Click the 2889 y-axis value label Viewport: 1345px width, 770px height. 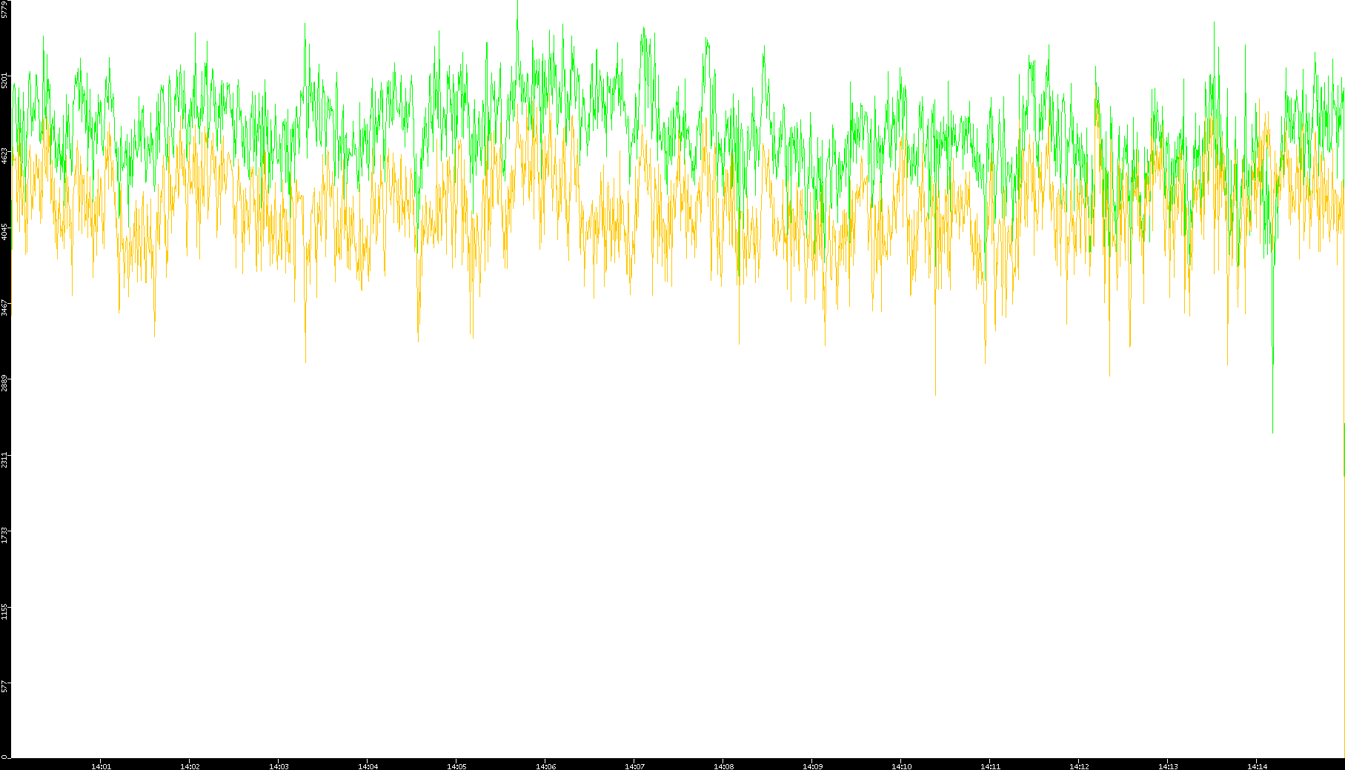click(5, 383)
